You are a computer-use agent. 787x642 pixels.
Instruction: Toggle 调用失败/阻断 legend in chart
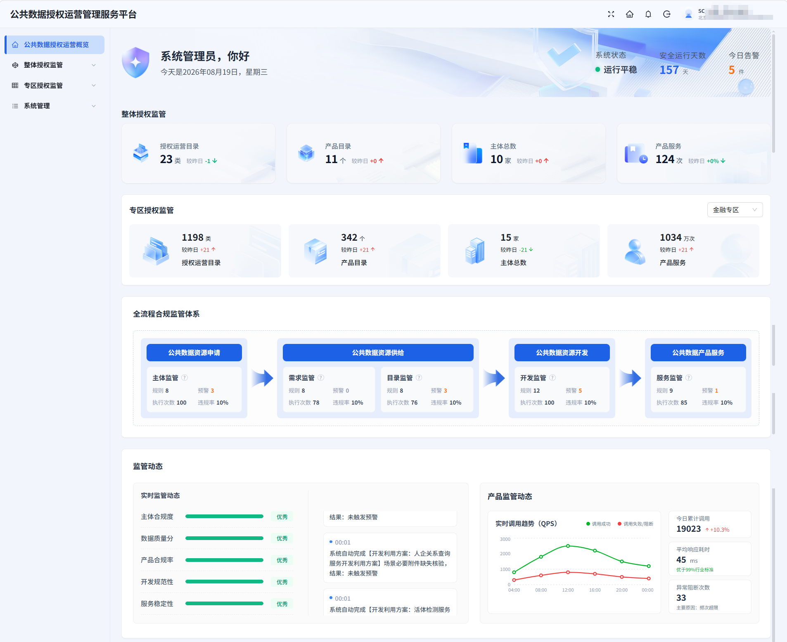click(x=635, y=524)
